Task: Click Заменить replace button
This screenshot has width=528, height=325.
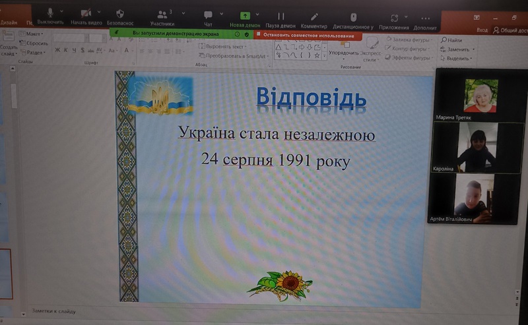Action: [457, 49]
